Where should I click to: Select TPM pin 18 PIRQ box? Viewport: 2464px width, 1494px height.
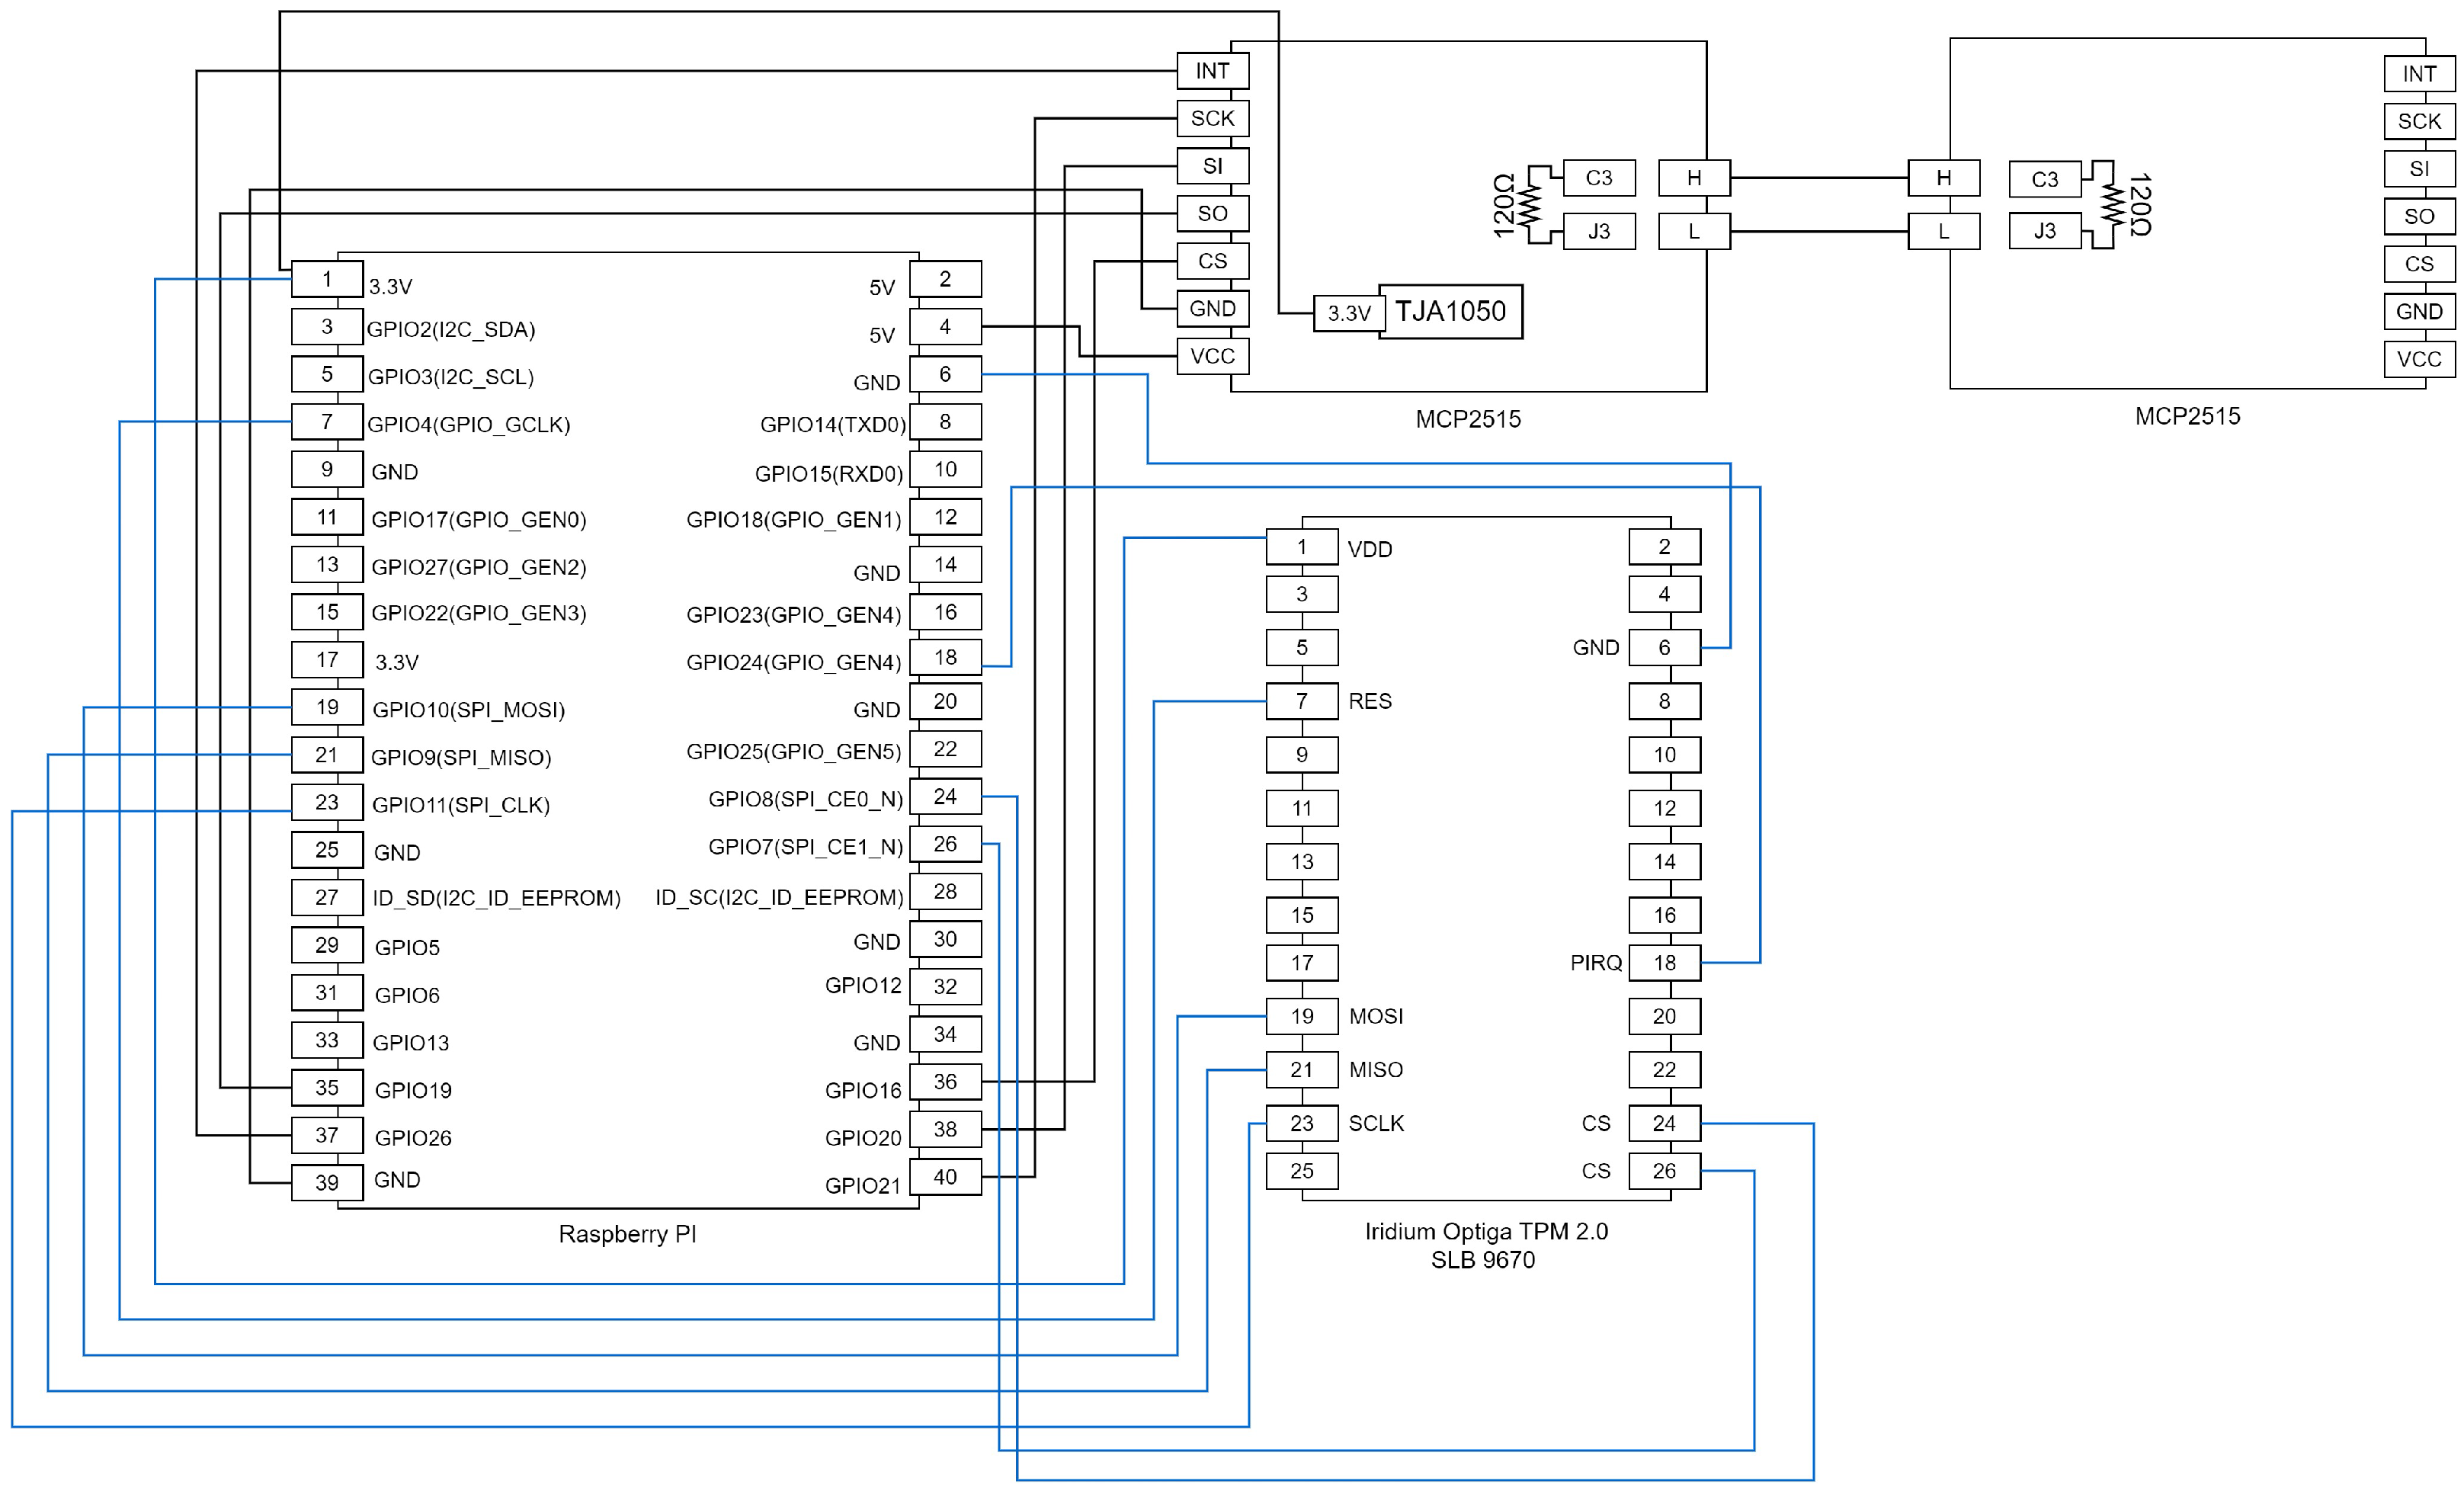pos(1664,963)
